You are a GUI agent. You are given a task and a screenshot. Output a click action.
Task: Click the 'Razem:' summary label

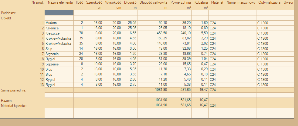7,100
